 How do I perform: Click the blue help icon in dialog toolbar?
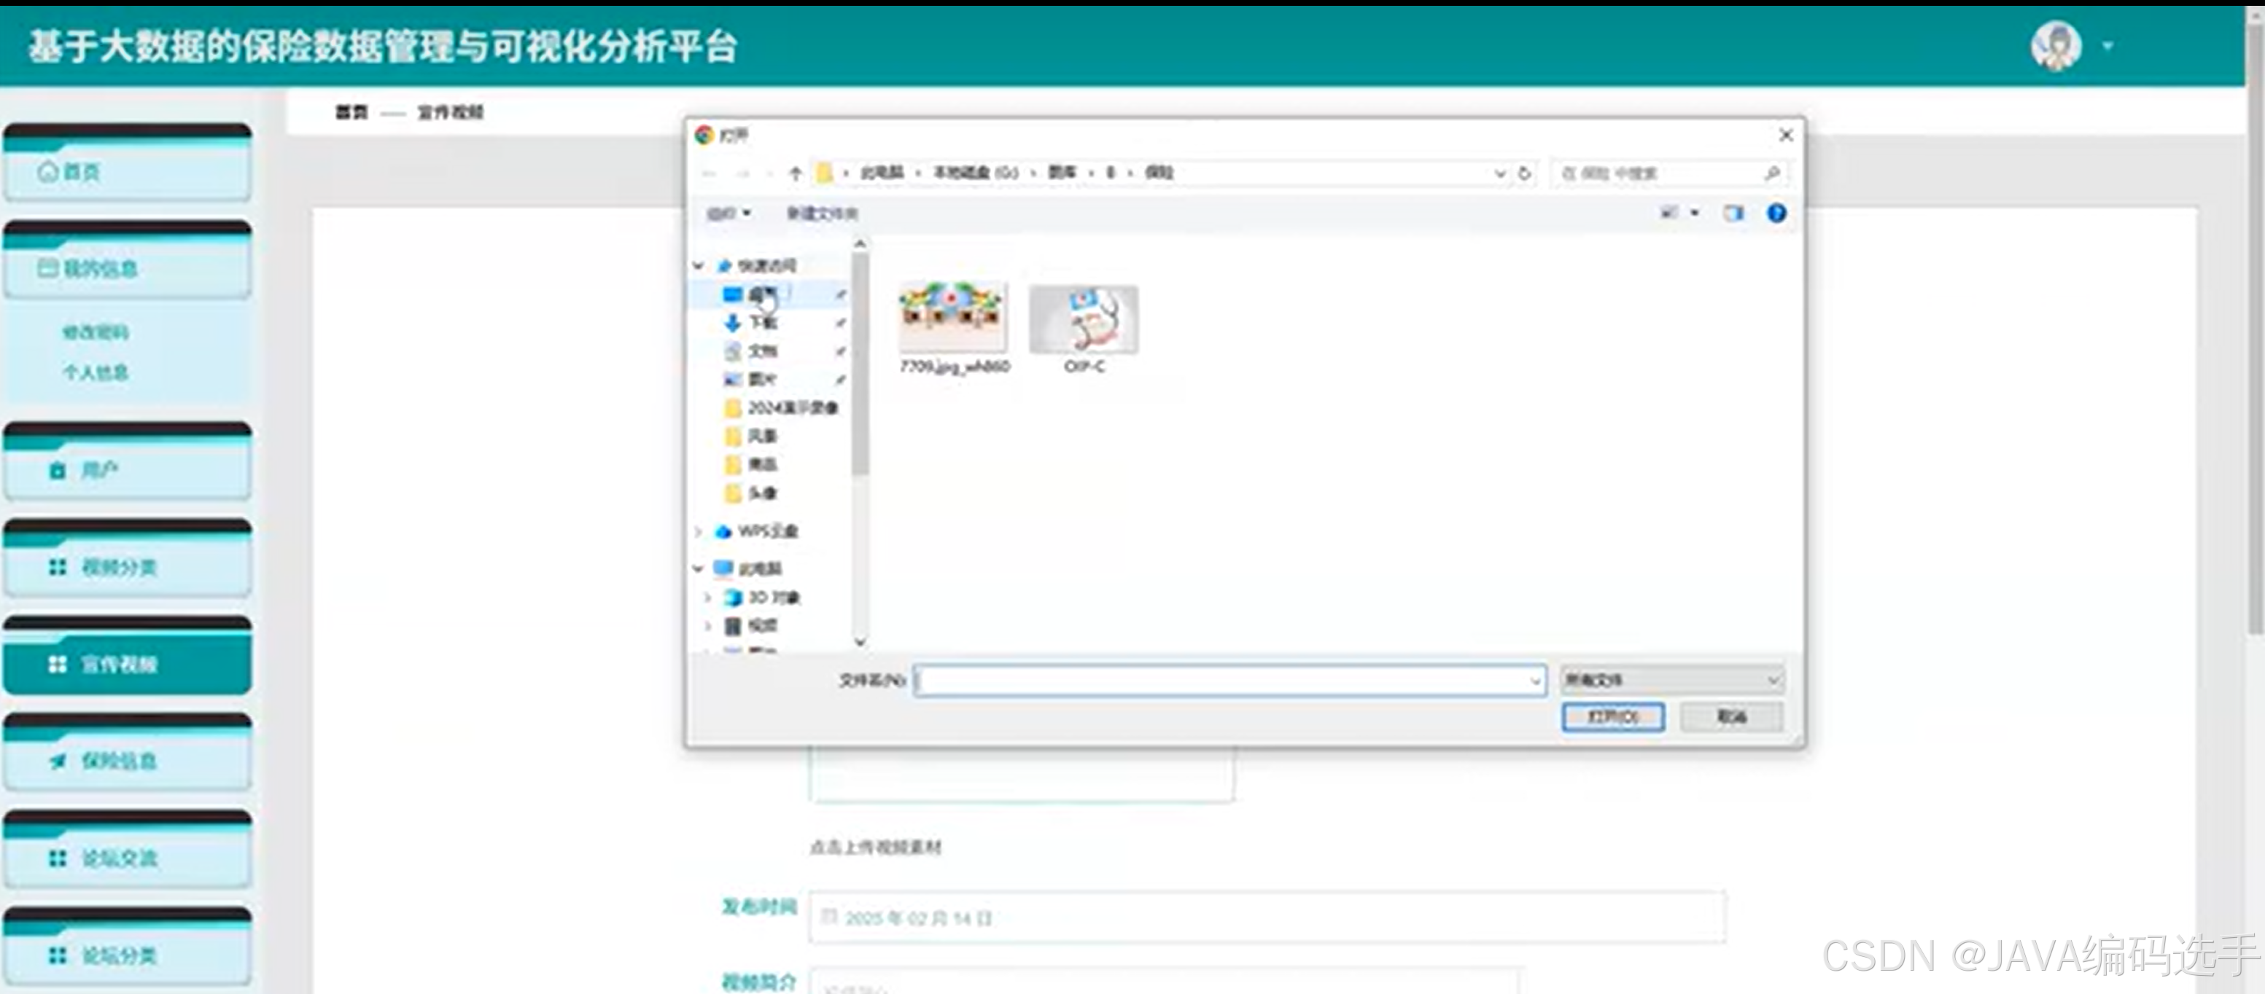coord(1777,213)
